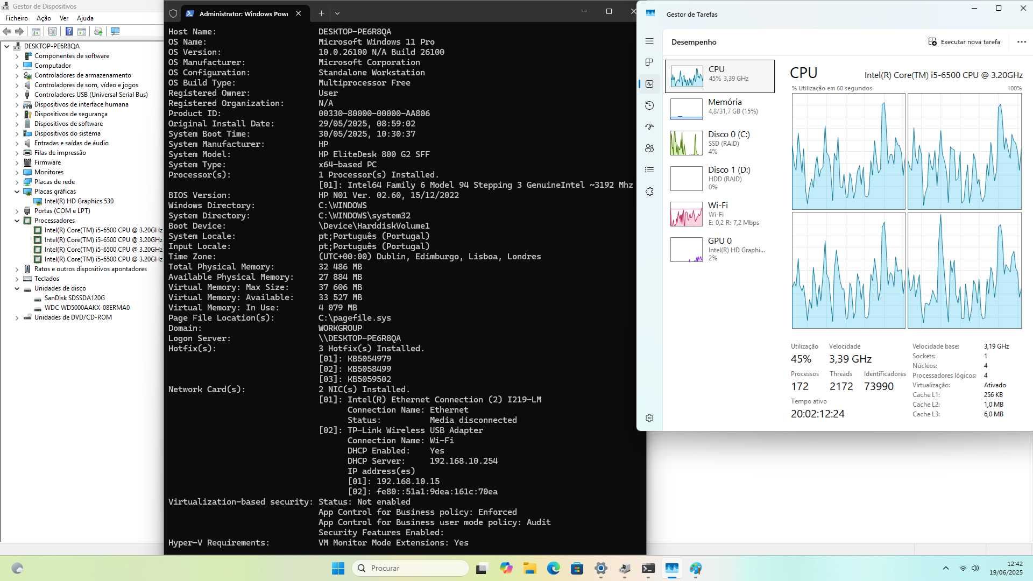
Task: Select the Monitores tree item
Action: (48, 172)
